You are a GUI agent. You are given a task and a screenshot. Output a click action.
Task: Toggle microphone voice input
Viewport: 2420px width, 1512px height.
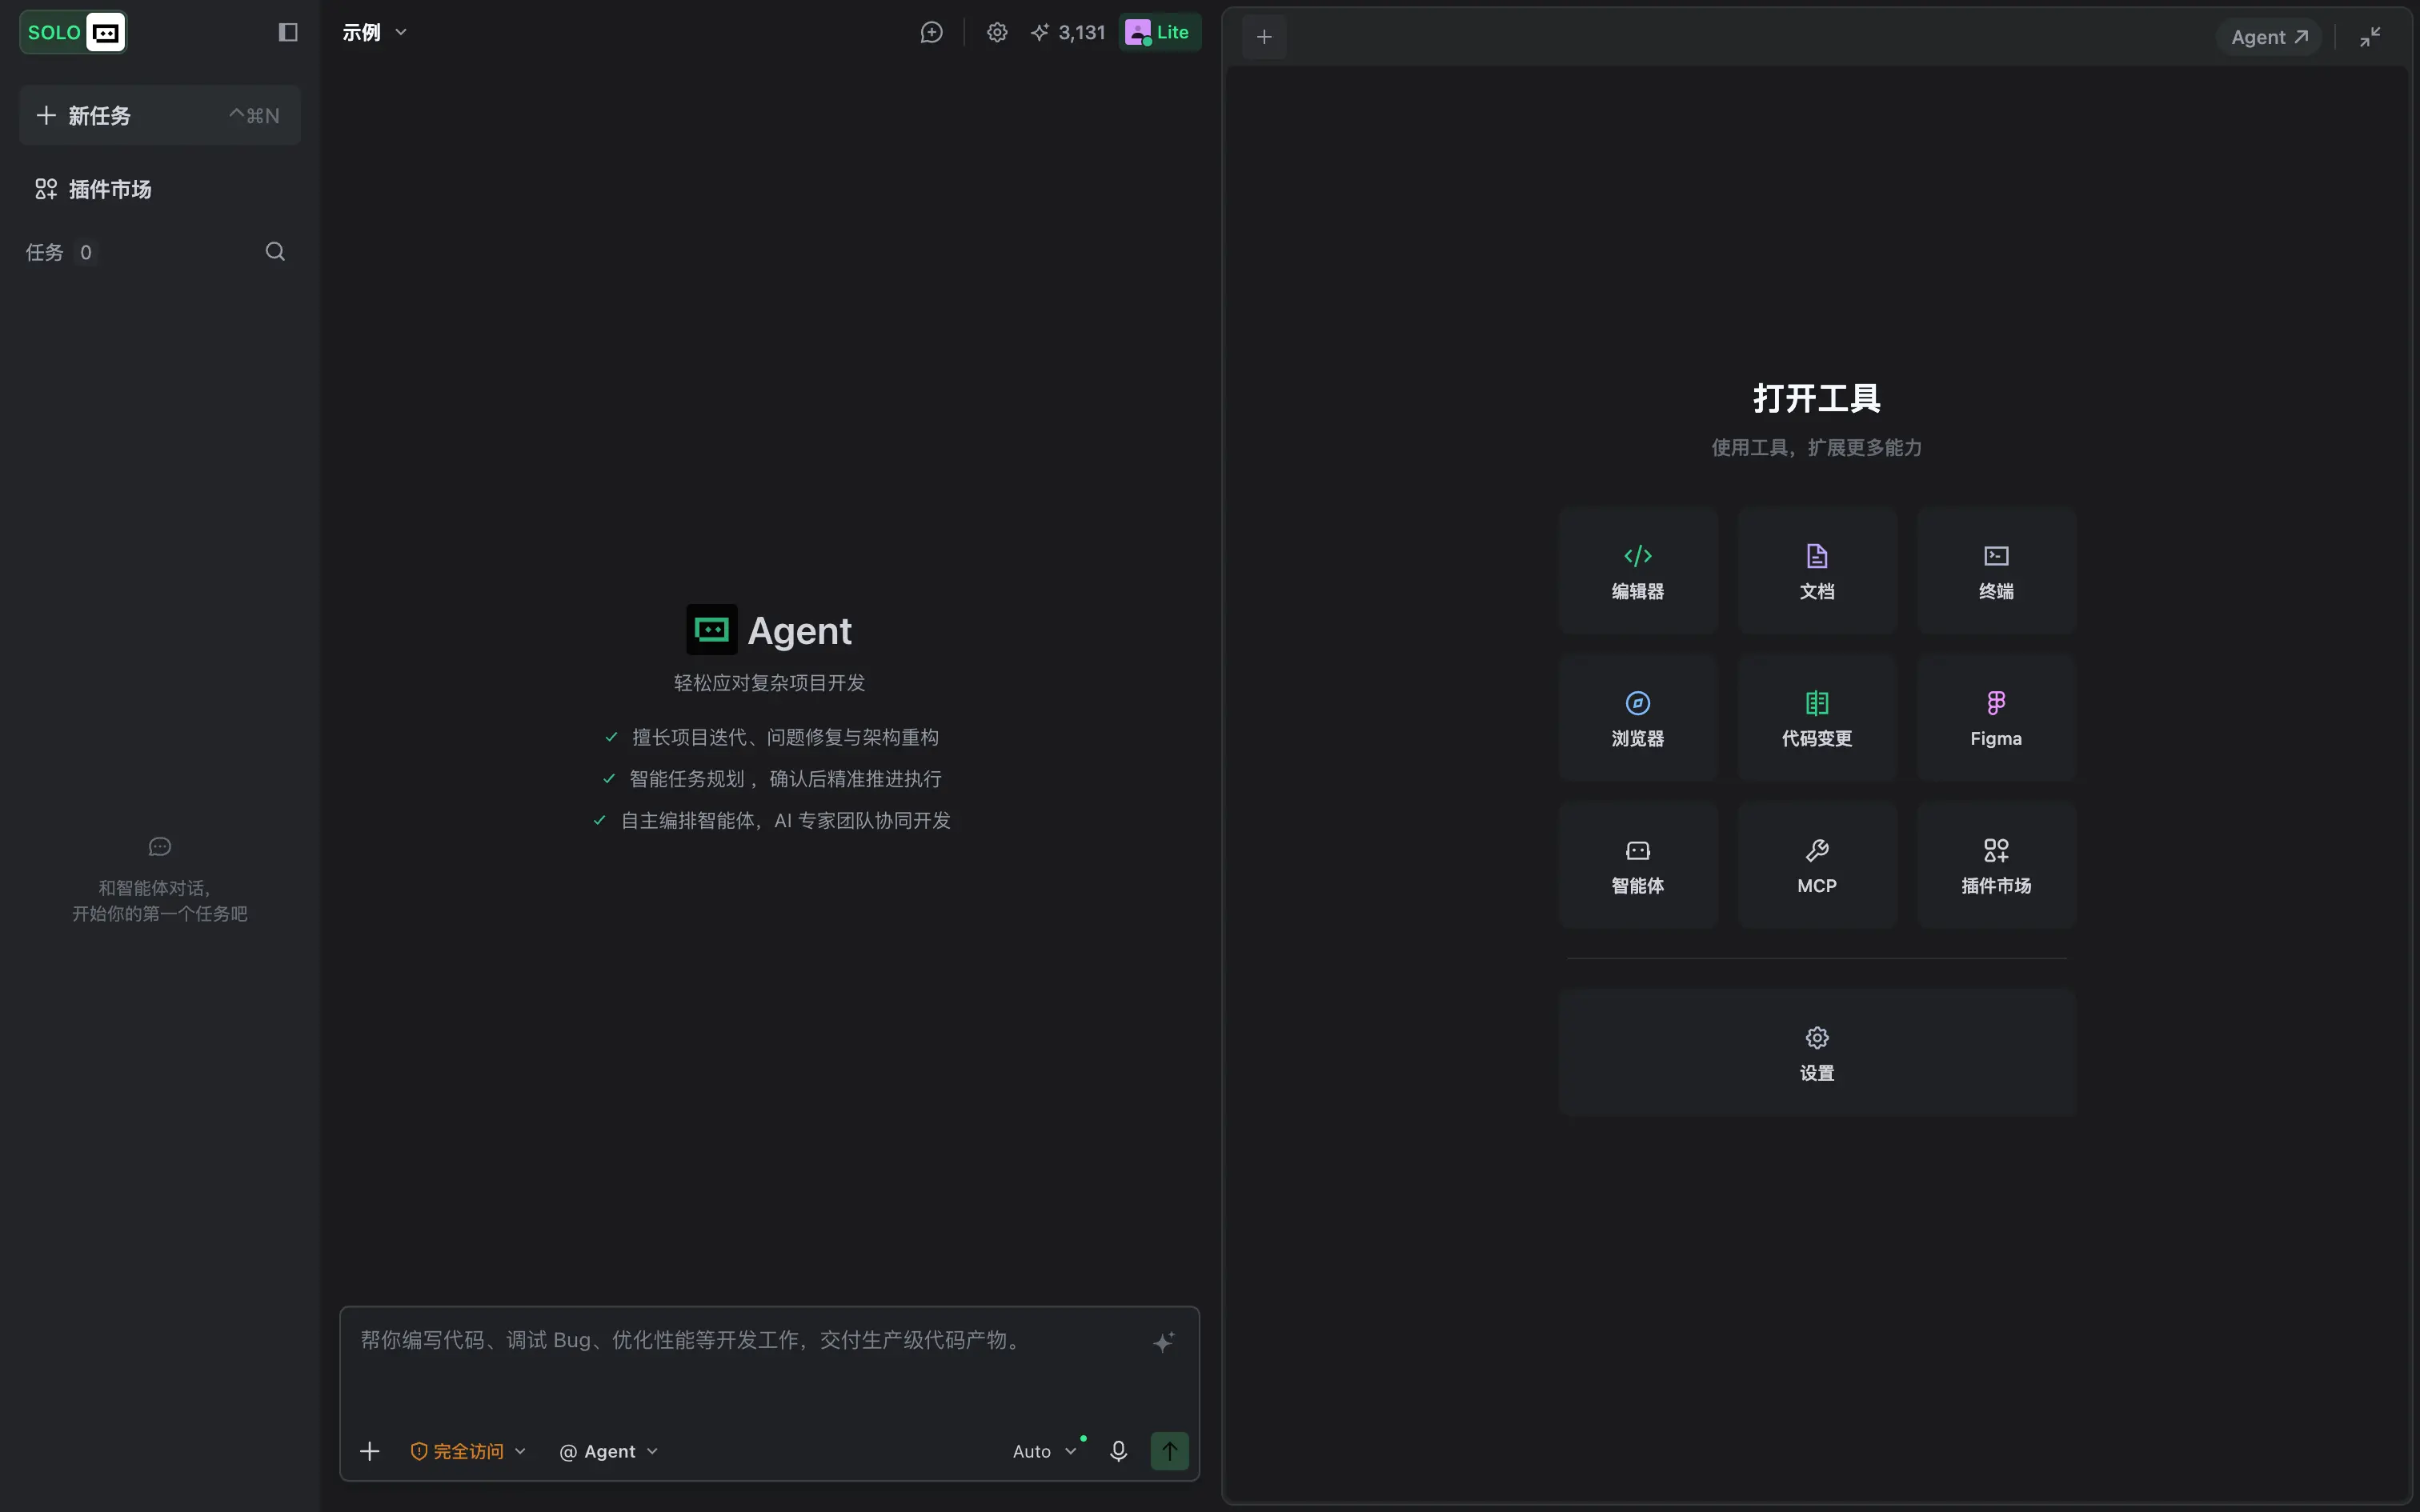[x=1119, y=1451]
